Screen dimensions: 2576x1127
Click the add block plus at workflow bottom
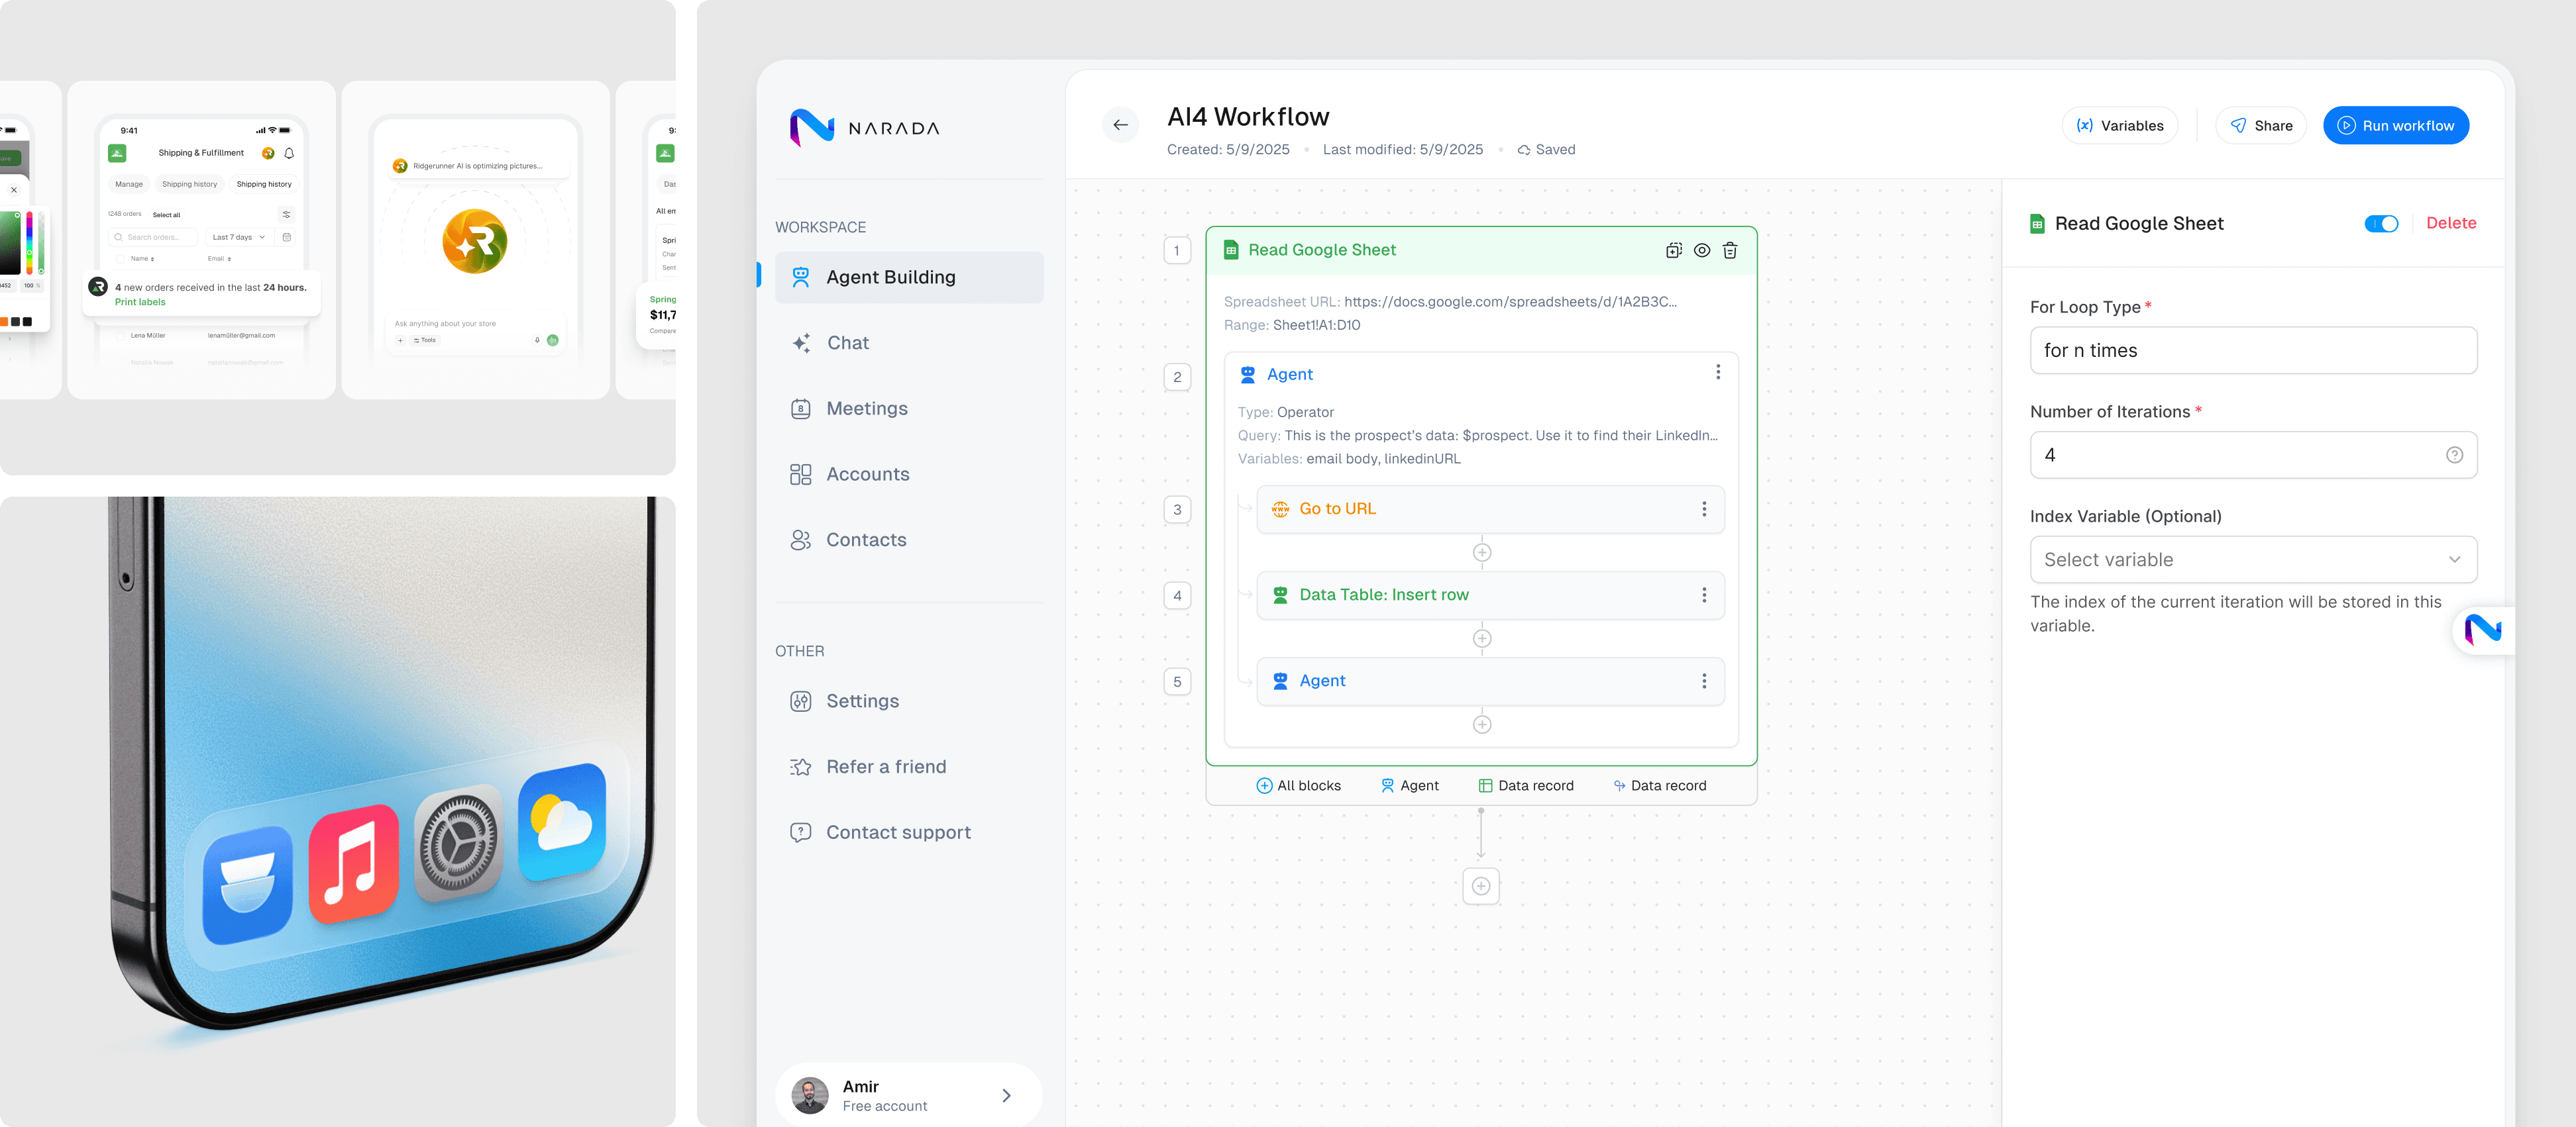click(x=1481, y=886)
